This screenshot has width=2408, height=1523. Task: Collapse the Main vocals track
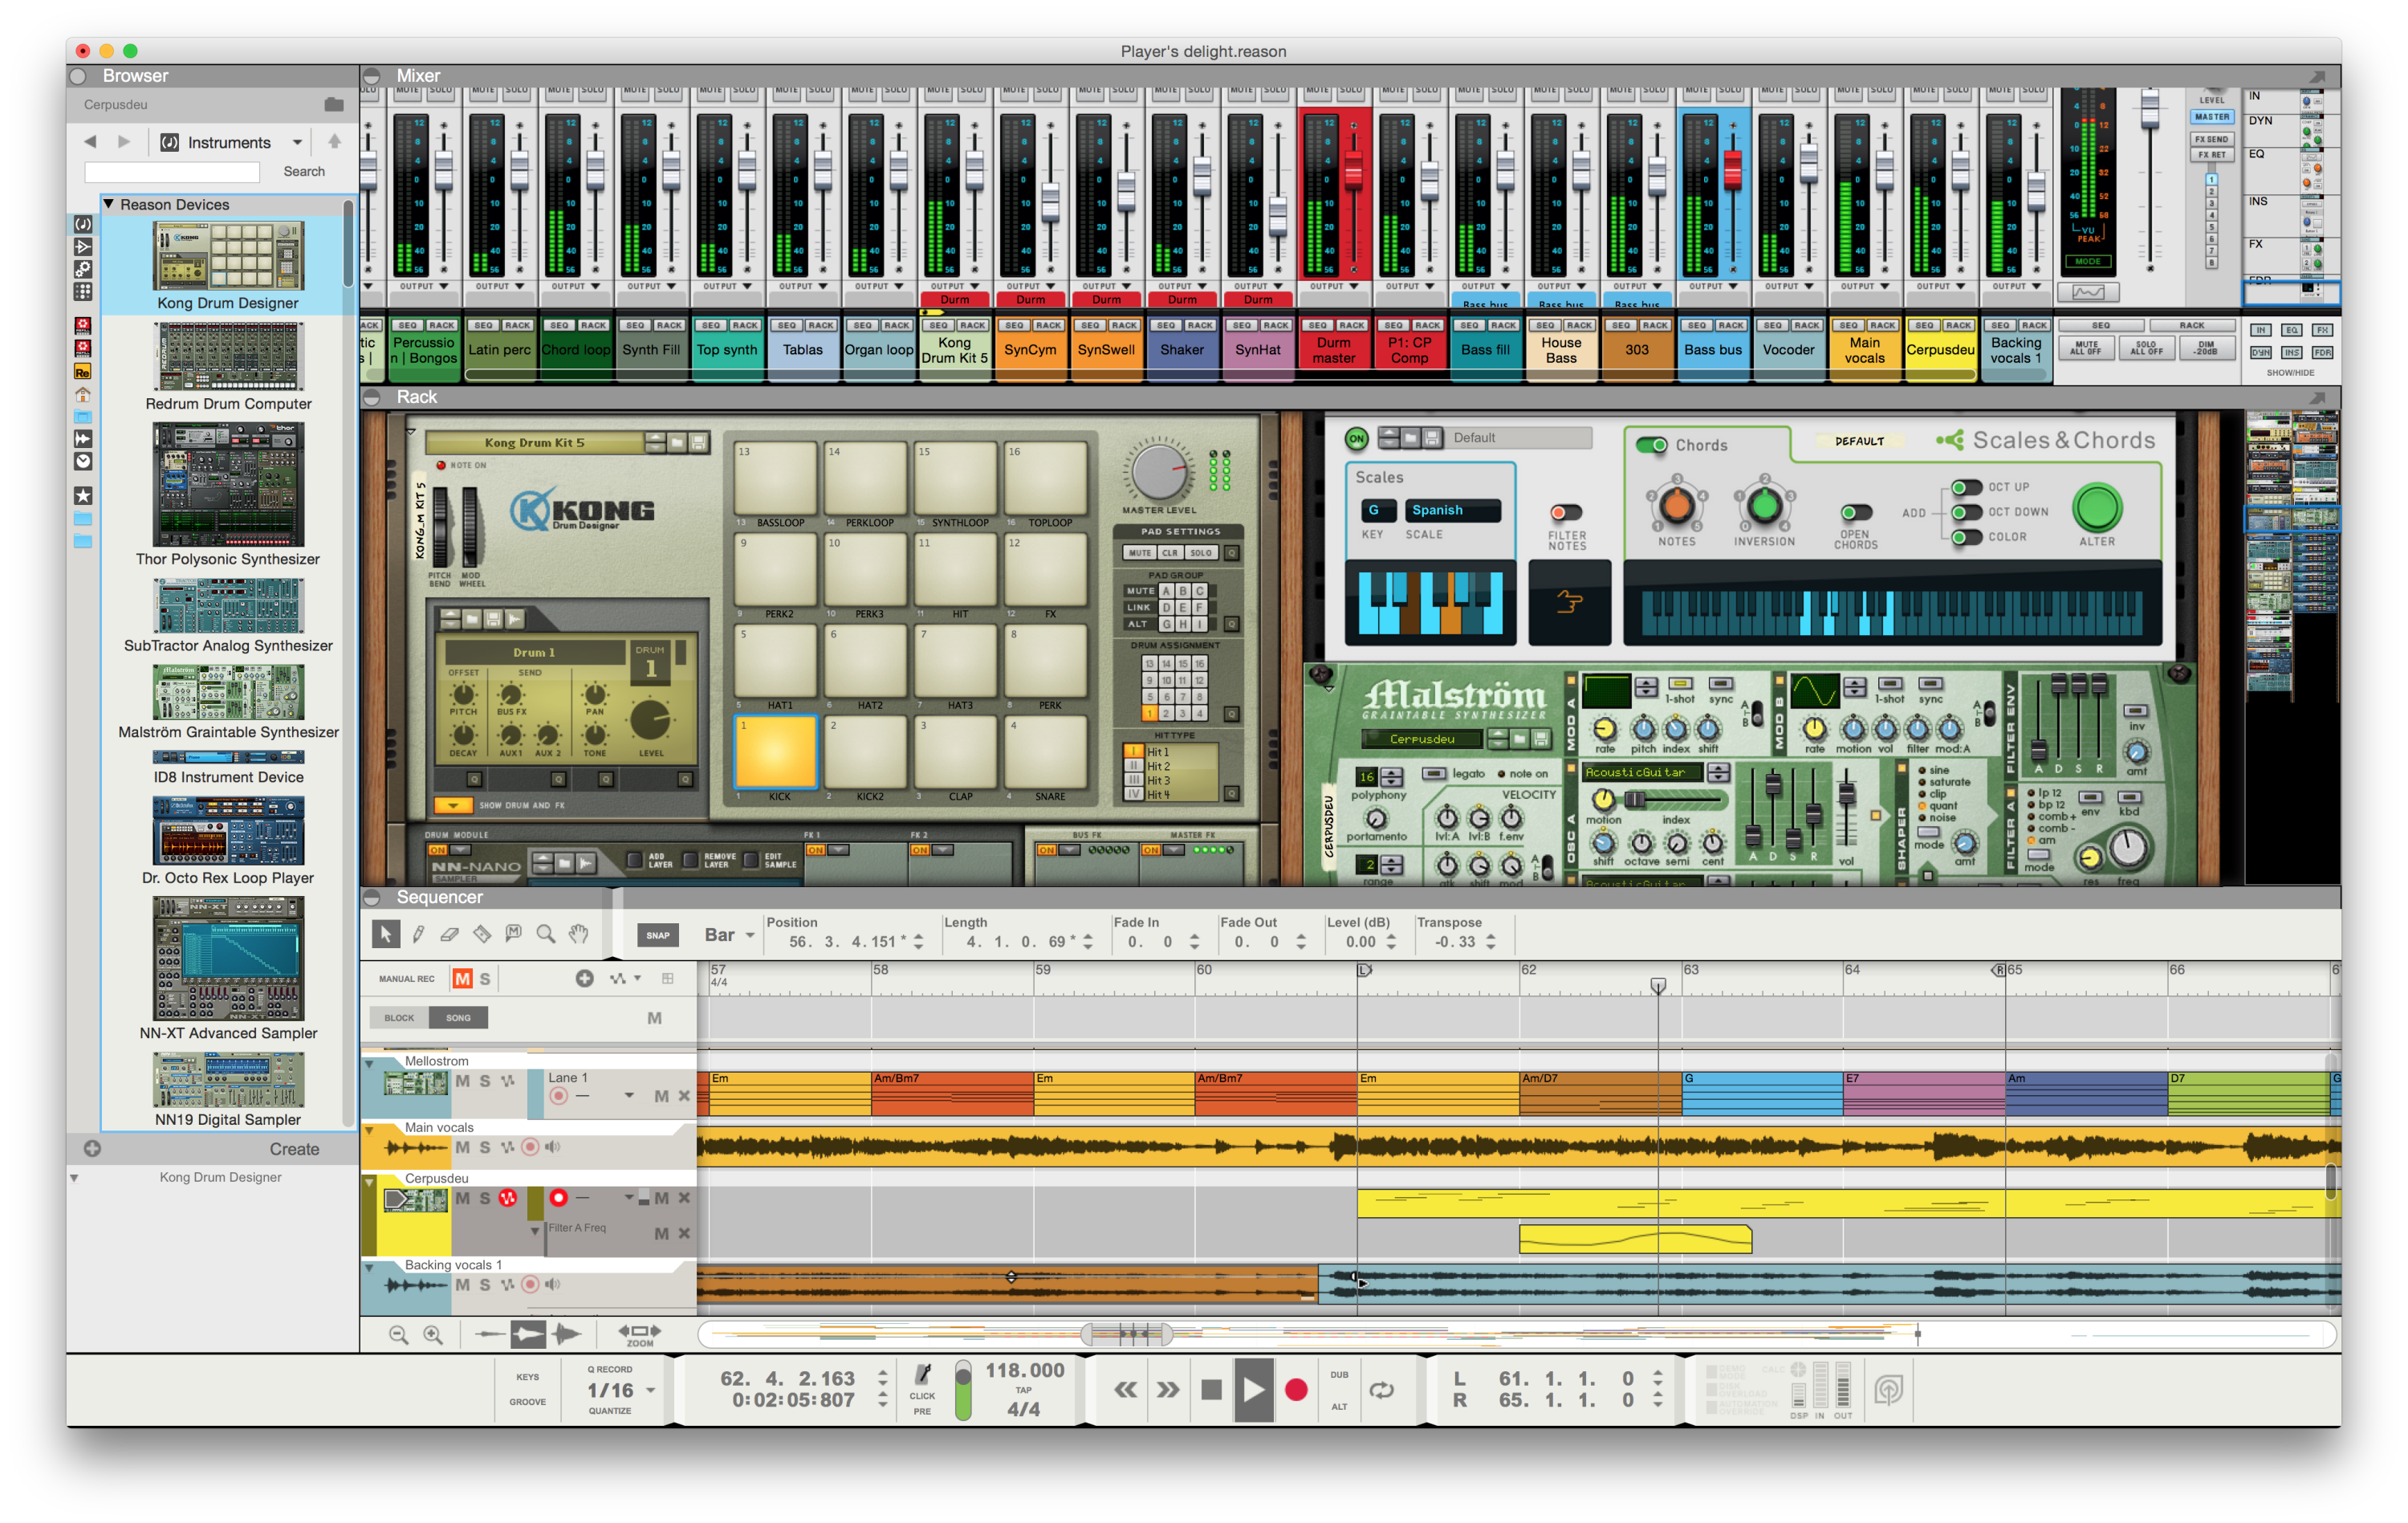coord(369,1130)
